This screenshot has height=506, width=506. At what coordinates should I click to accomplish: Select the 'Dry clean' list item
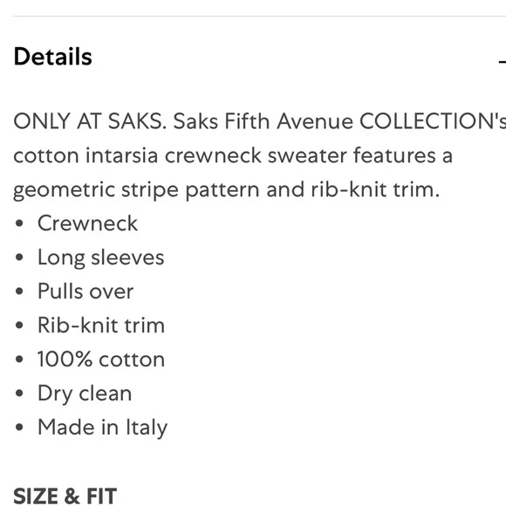(85, 393)
